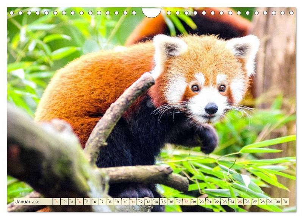Select day 13 in the calendar strip
This screenshot has height=219, width=303.
point(148,202)
